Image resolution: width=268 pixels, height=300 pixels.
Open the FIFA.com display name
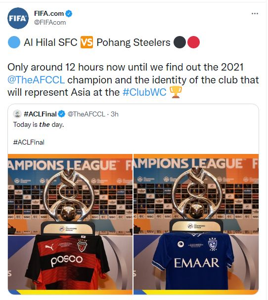(x=49, y=14)
